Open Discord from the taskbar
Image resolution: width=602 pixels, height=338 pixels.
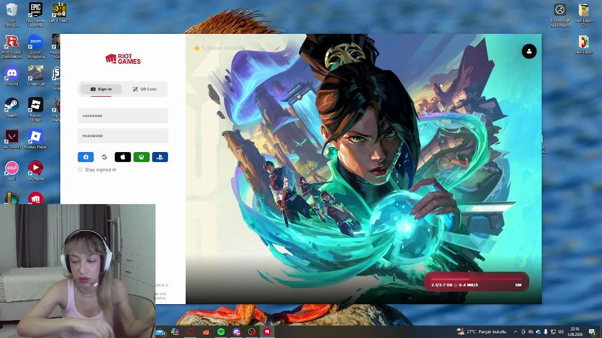point(237,332)
